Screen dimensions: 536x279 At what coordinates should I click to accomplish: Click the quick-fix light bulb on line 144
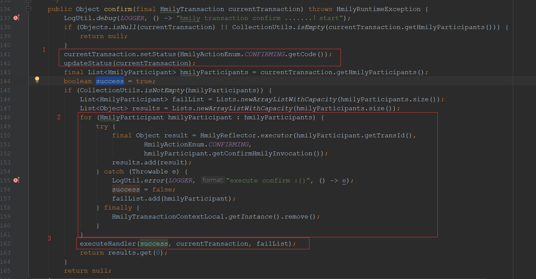click(37, 79)
